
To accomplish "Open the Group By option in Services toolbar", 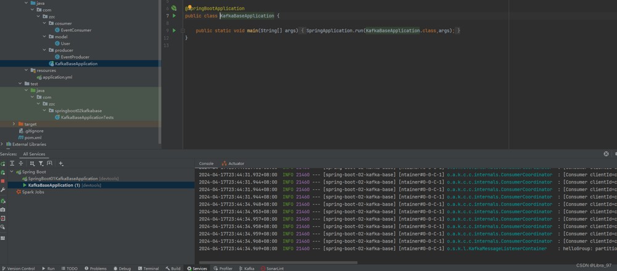I will pos(32,163).
